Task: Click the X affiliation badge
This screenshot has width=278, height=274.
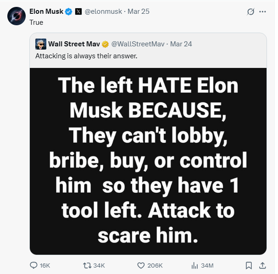Action: tap(78, 12)
